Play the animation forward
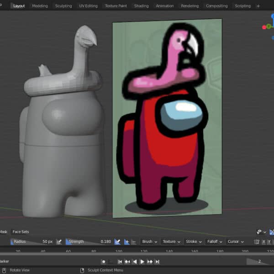274x274 pixels. click(x=142, y=262)
